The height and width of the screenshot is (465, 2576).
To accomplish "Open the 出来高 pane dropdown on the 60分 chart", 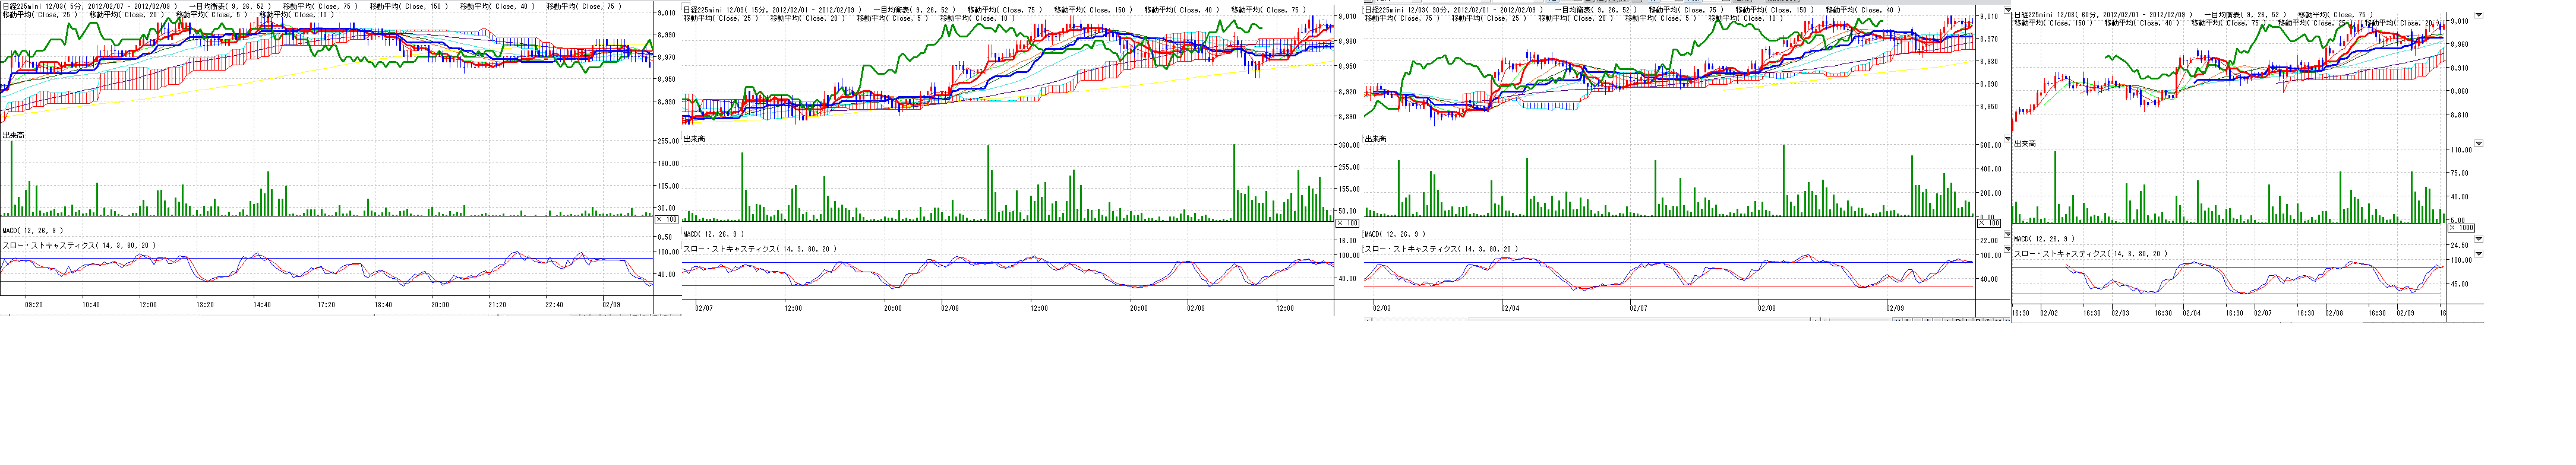I will (x=2478, y=144).
